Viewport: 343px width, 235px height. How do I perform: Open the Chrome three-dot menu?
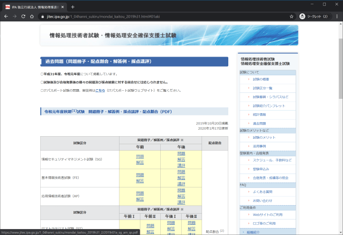tap(337, 17)
